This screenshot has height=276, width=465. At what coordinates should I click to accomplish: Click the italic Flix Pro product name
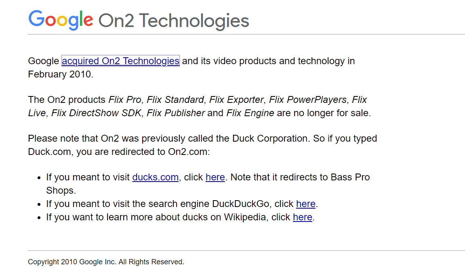(125, 100)
